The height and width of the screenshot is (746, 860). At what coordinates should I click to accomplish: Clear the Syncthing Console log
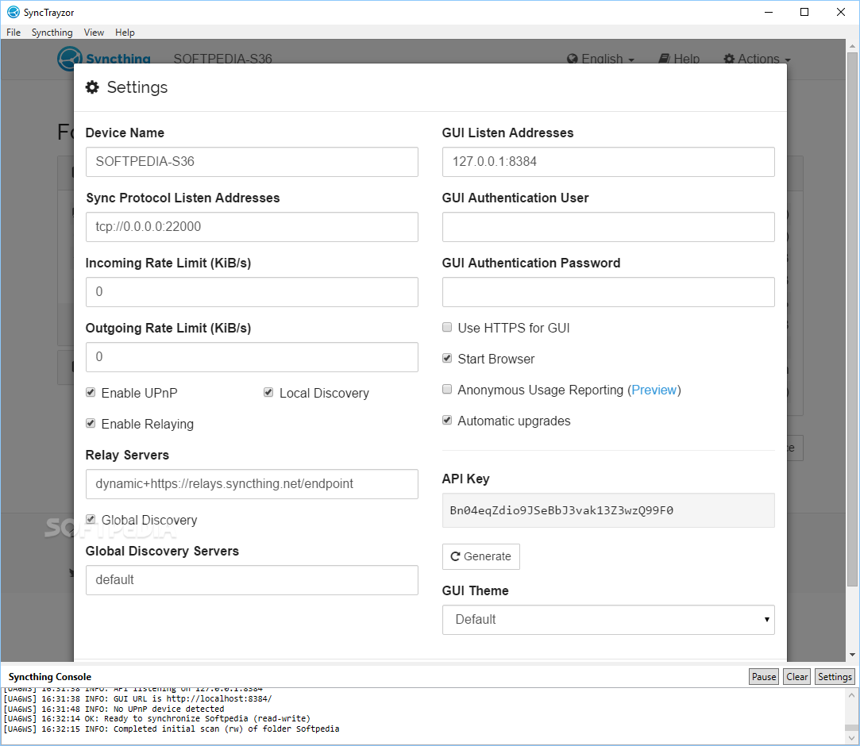[x=797, y=677]
